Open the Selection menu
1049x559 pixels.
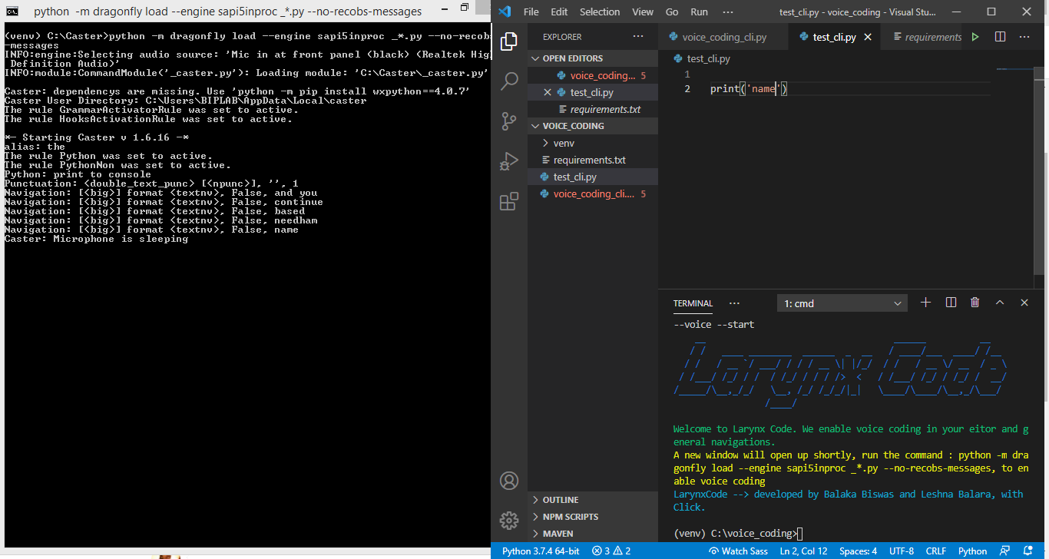[x=600, y=12]
